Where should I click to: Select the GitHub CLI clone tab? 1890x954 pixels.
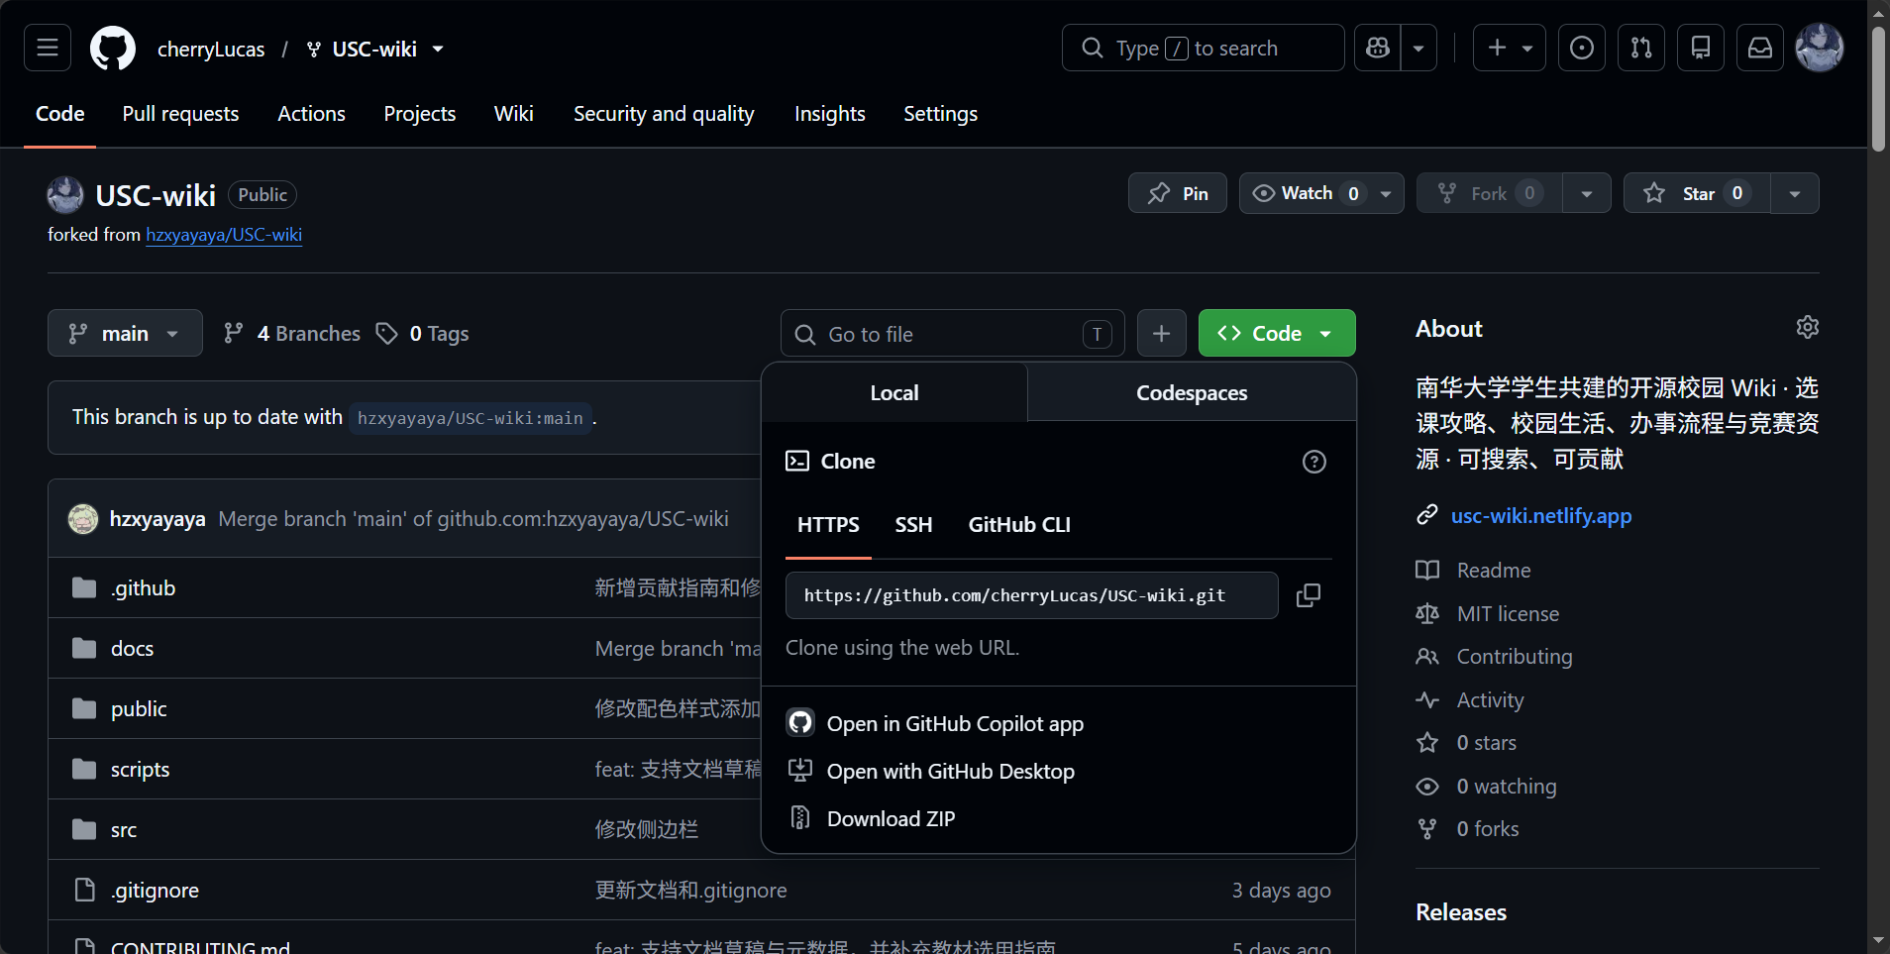pyautogui.click(x=1019, y=525)
